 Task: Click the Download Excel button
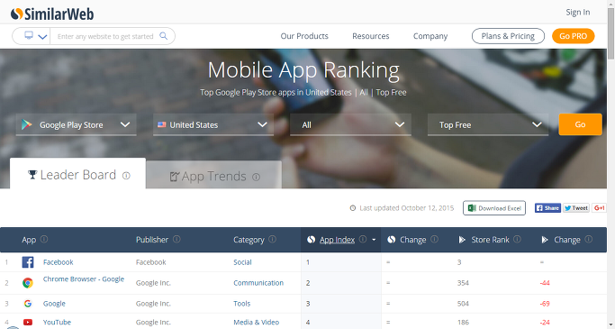(x=494, y=208)
